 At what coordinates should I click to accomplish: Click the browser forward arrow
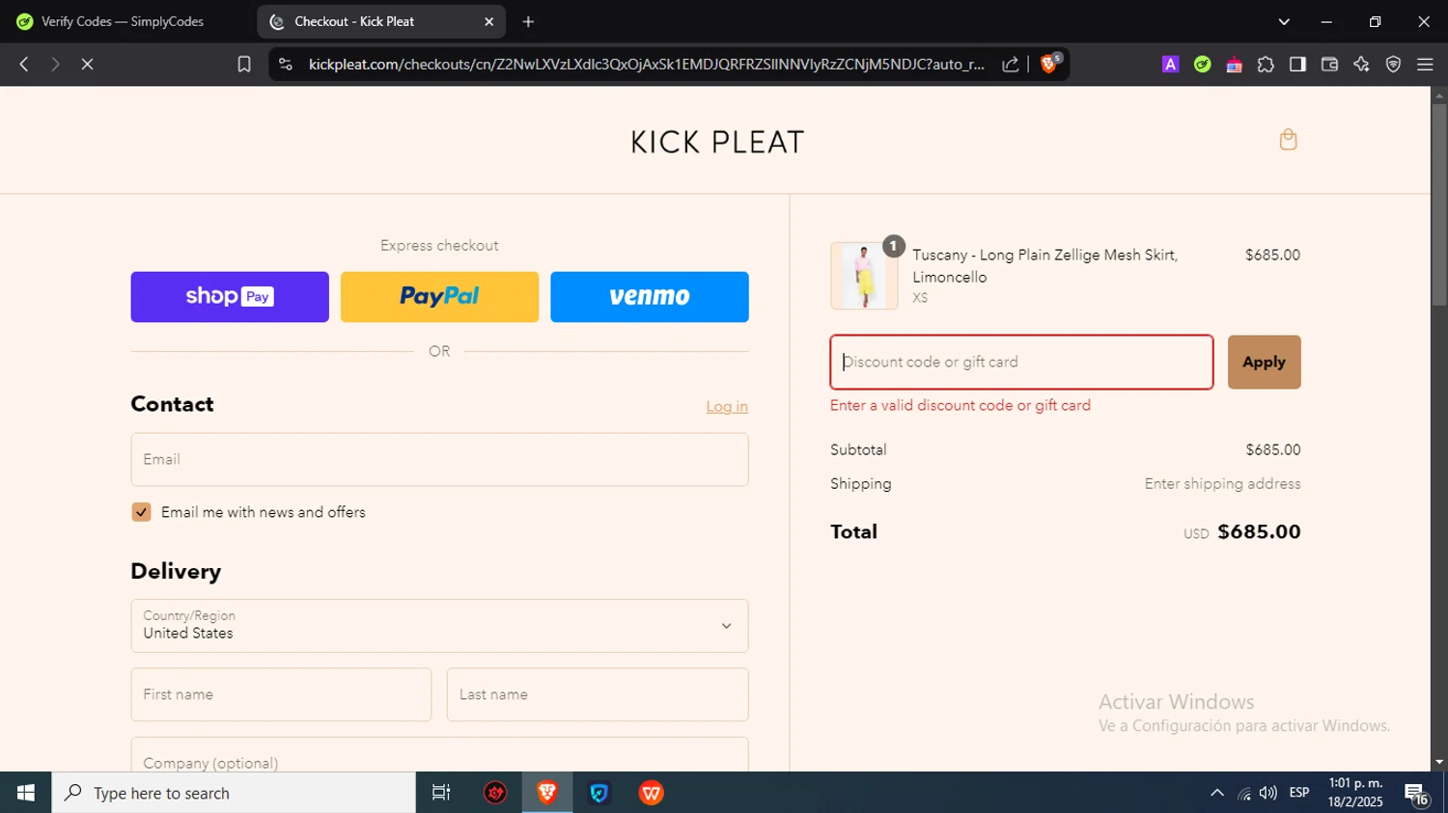click(55, 65)
